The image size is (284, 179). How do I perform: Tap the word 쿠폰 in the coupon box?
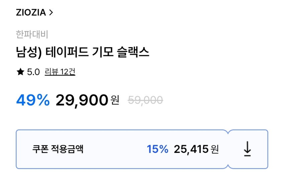pyautogui.click(x=40, y=149)
